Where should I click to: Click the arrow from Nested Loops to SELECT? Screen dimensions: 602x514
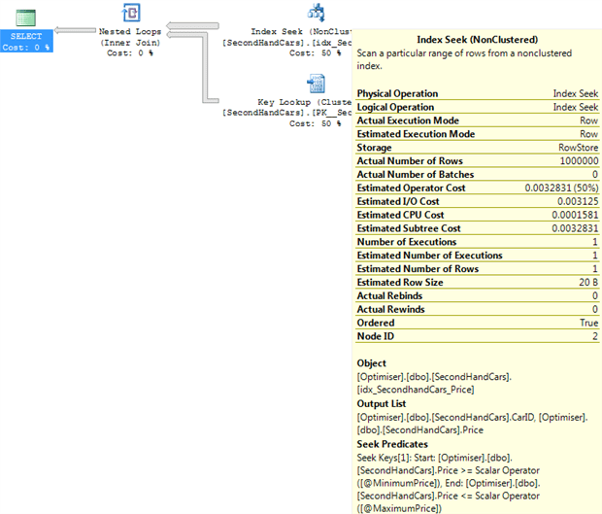click(76, 30)
